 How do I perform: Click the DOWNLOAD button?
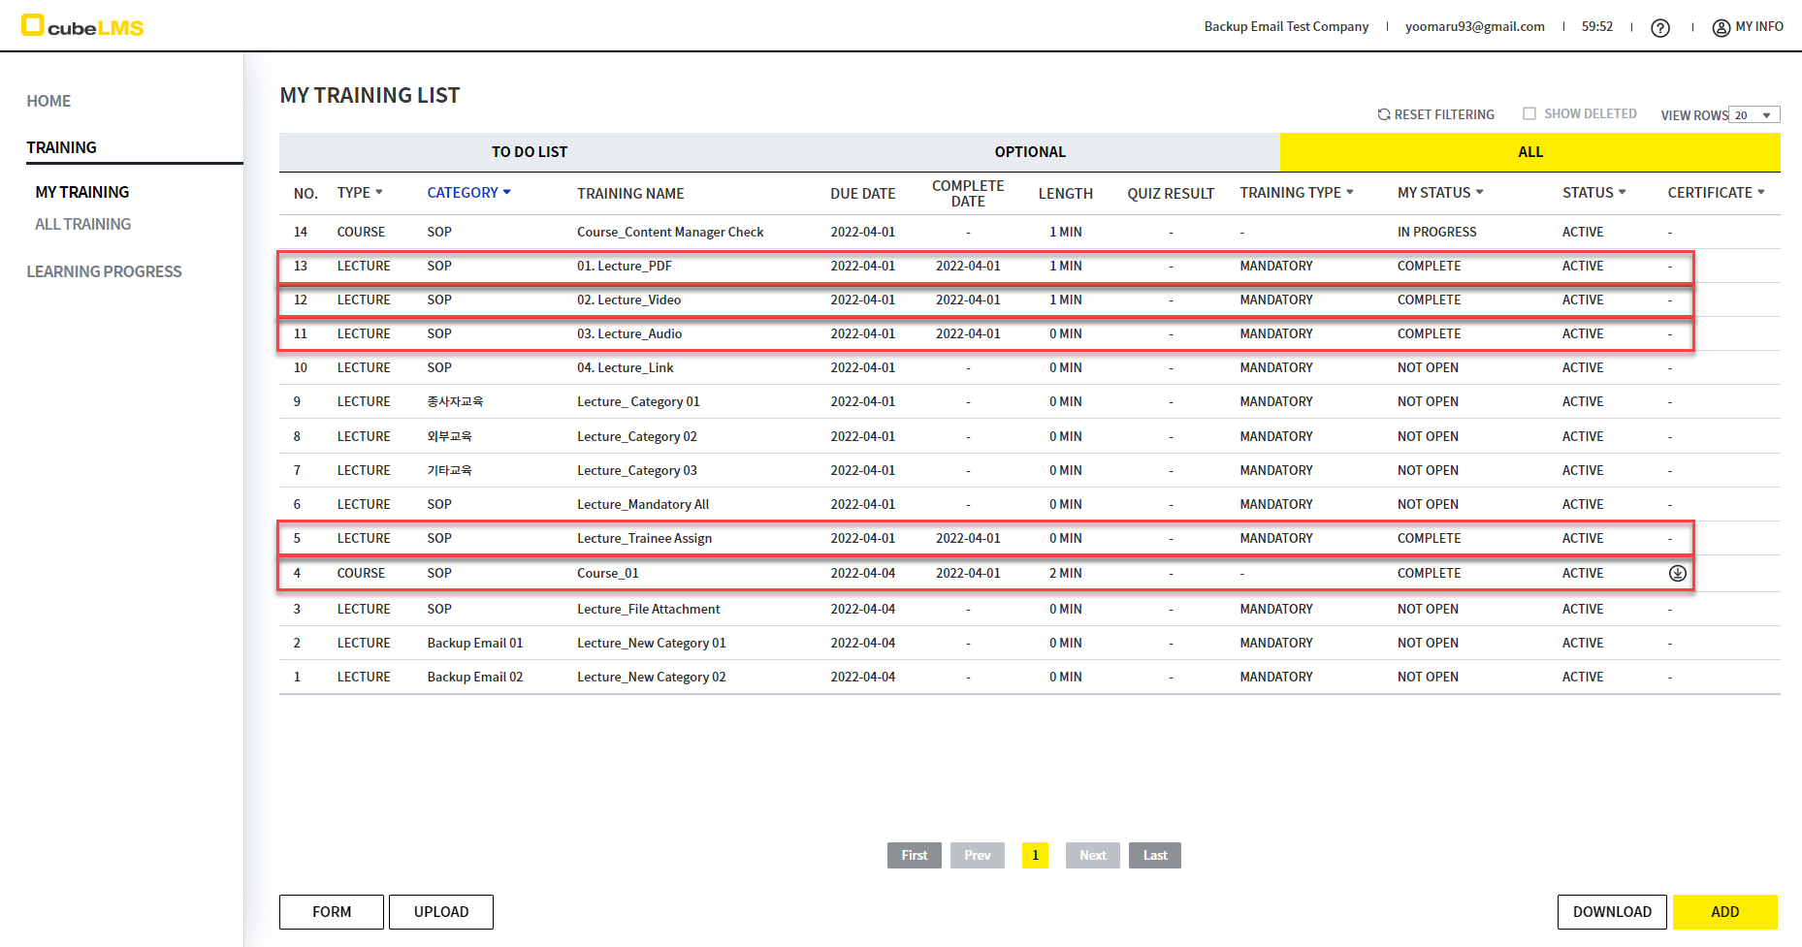1611,912
